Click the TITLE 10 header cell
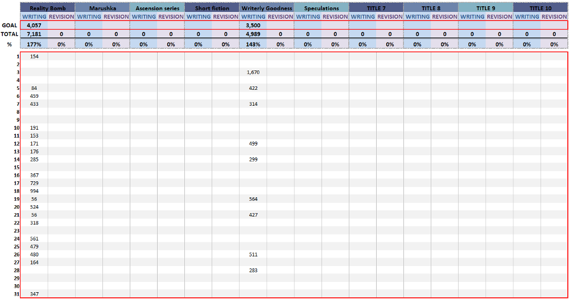Image resolution: width=569 pixels, height=299 pixels. point(540,8)
